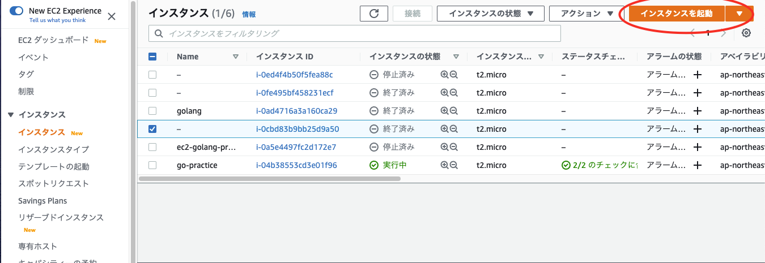The width and height of the screenshot is (765, 263).
Task: Zoom in icon in the ec2-golang-pr… row
Action: tap(445, 147)
